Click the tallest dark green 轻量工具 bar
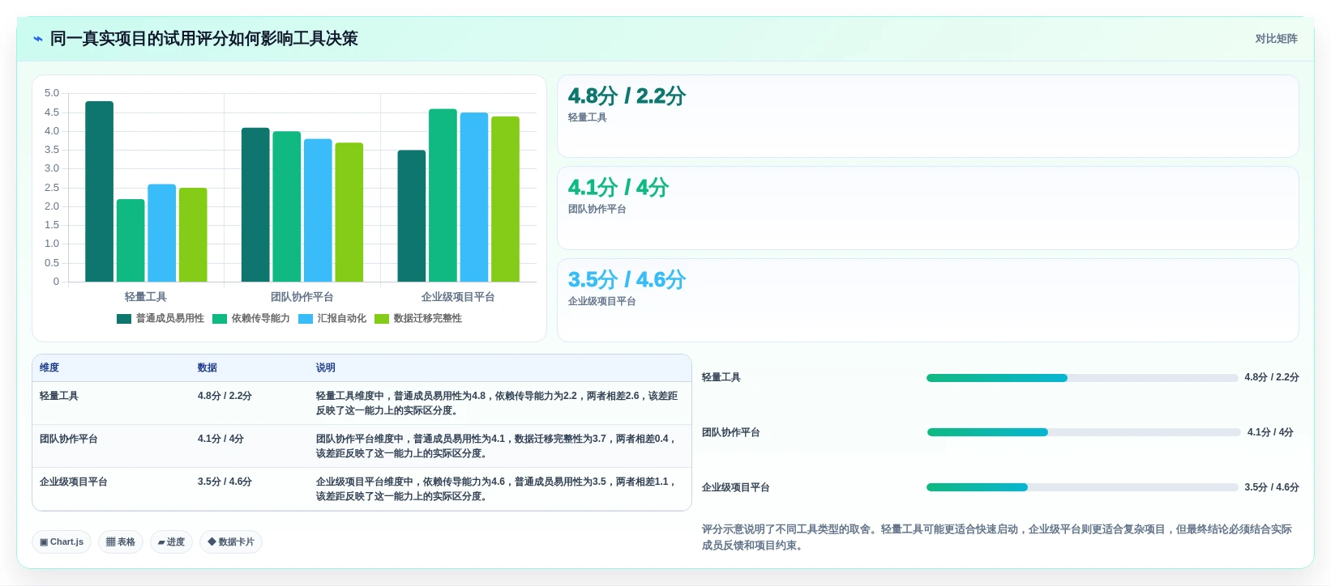 99,192
